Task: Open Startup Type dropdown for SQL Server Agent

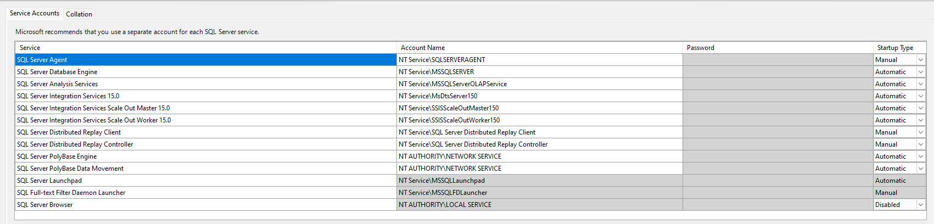Action: coord(921,60)
